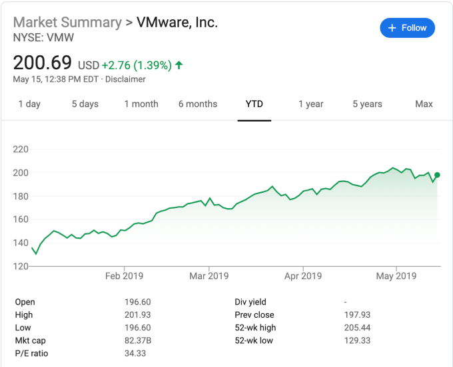Viewport: 453px width, 367px height.
Task: Select the YTD tab
Action: coord(254,104)
